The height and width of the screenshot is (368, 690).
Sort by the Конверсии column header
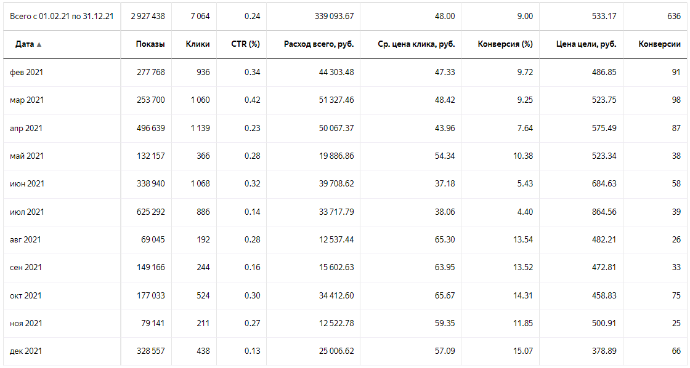tap(659, 44)
